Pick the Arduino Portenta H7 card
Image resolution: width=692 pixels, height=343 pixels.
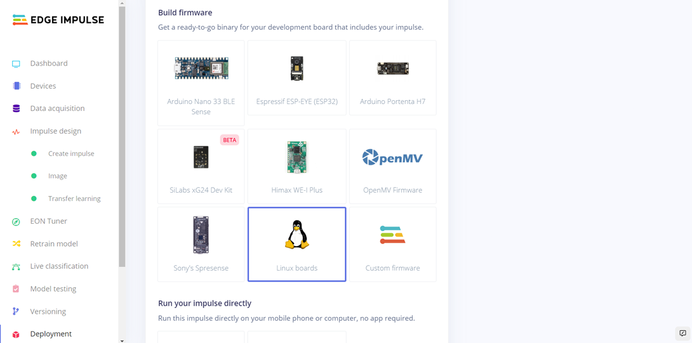click(x=392, y=77)
